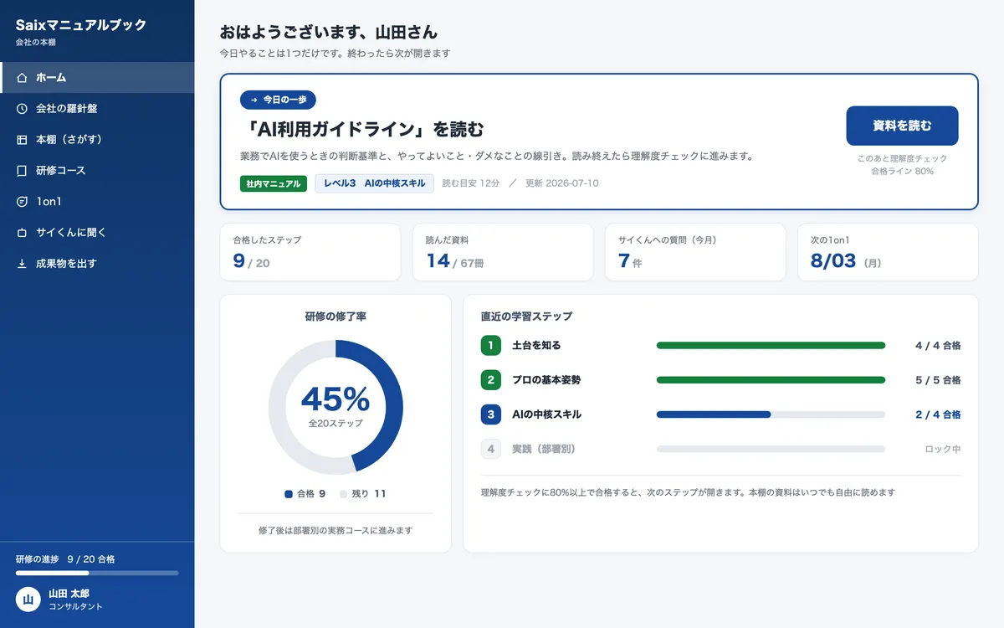Open the 次の1on1 8/03 card
The image size is (1004, 628).
point(888,252)
